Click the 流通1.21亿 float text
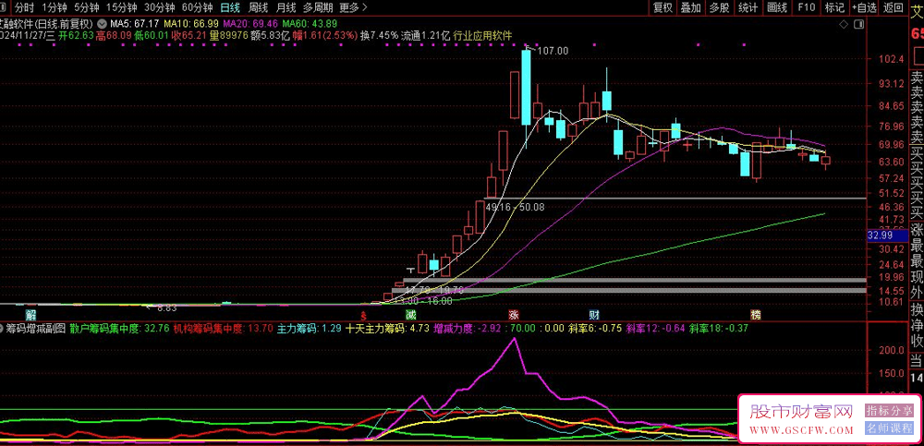 425,35
